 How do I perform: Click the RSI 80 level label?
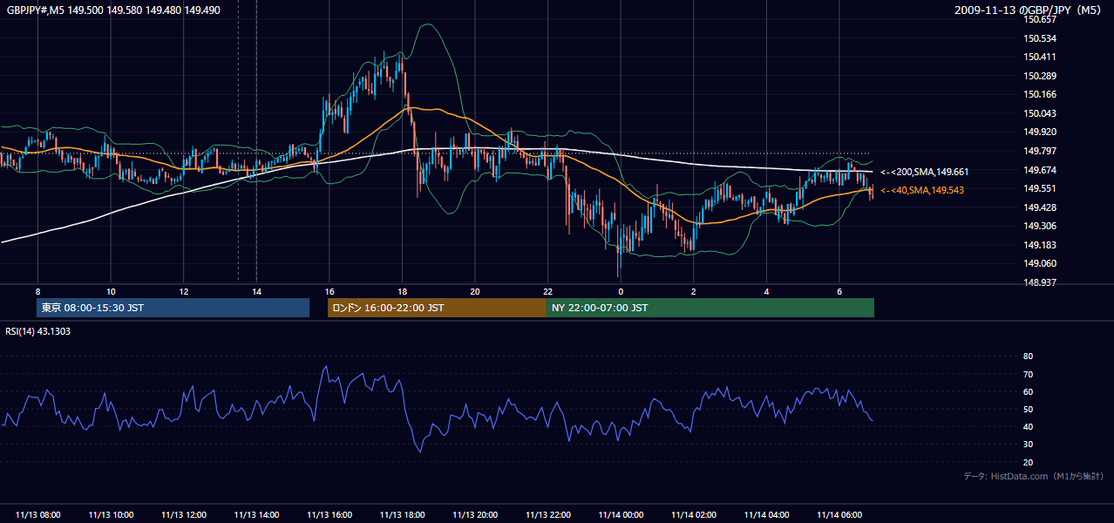click(1028, 357)
